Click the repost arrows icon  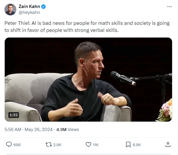coord(49,145)
